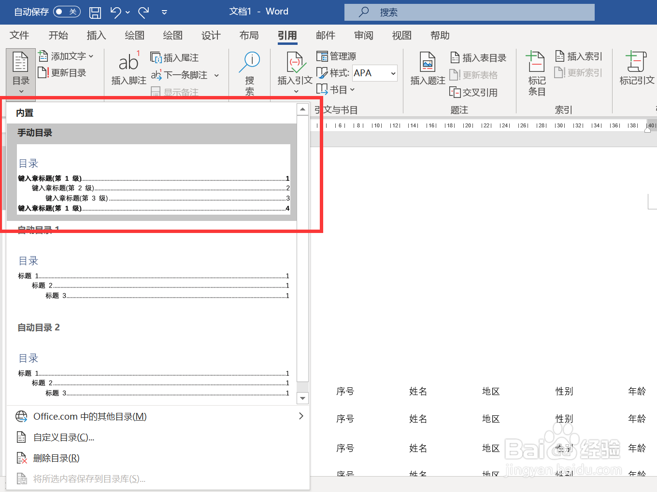Select the 手动目录 table of contents preview
The height and width of the screenshot is (492, 657).
[x=152, y=172]
